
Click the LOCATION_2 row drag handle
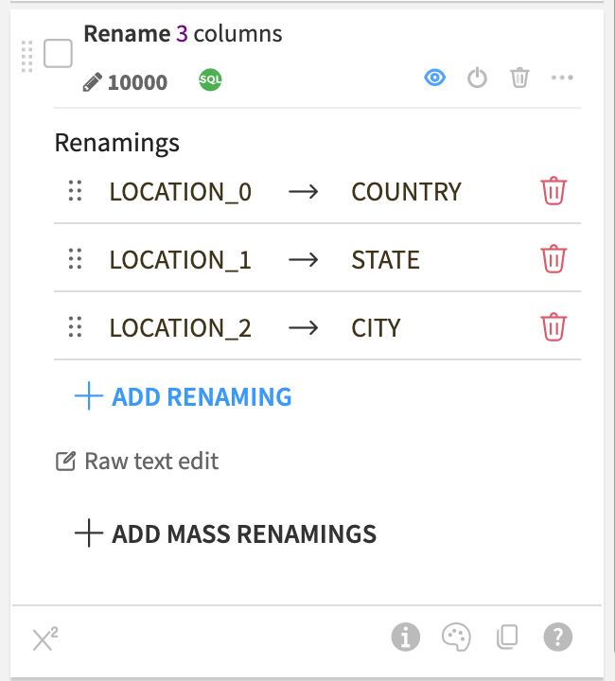click(76, 327)
